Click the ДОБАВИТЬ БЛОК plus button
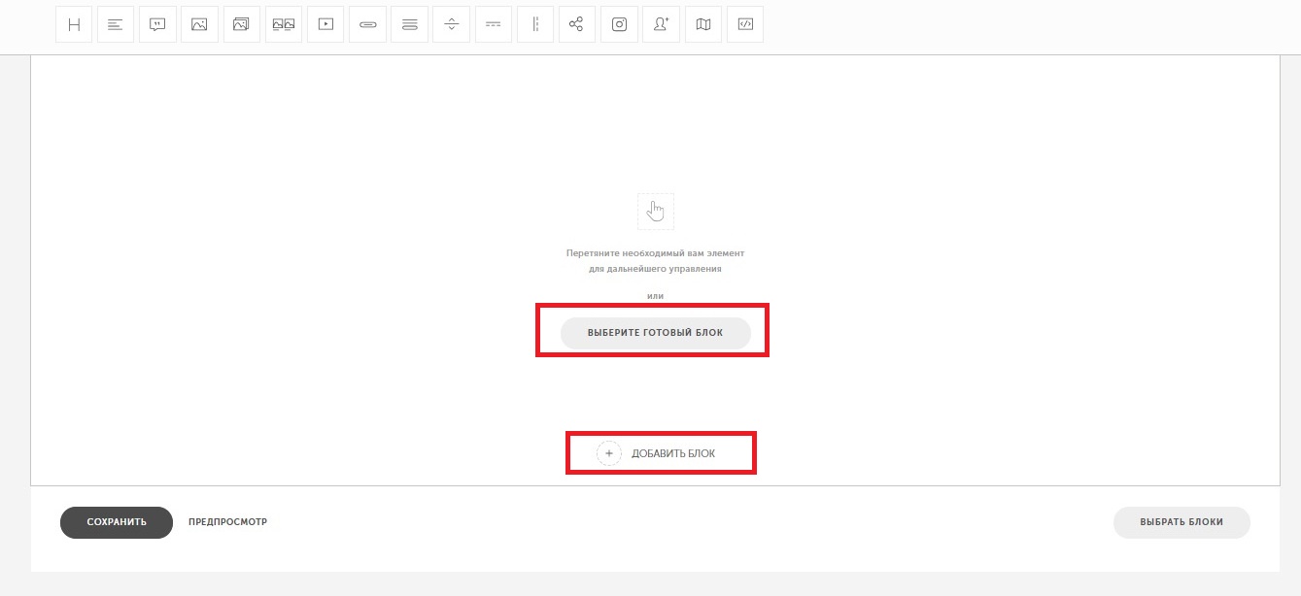1301x596 pixels. point(609,453)
